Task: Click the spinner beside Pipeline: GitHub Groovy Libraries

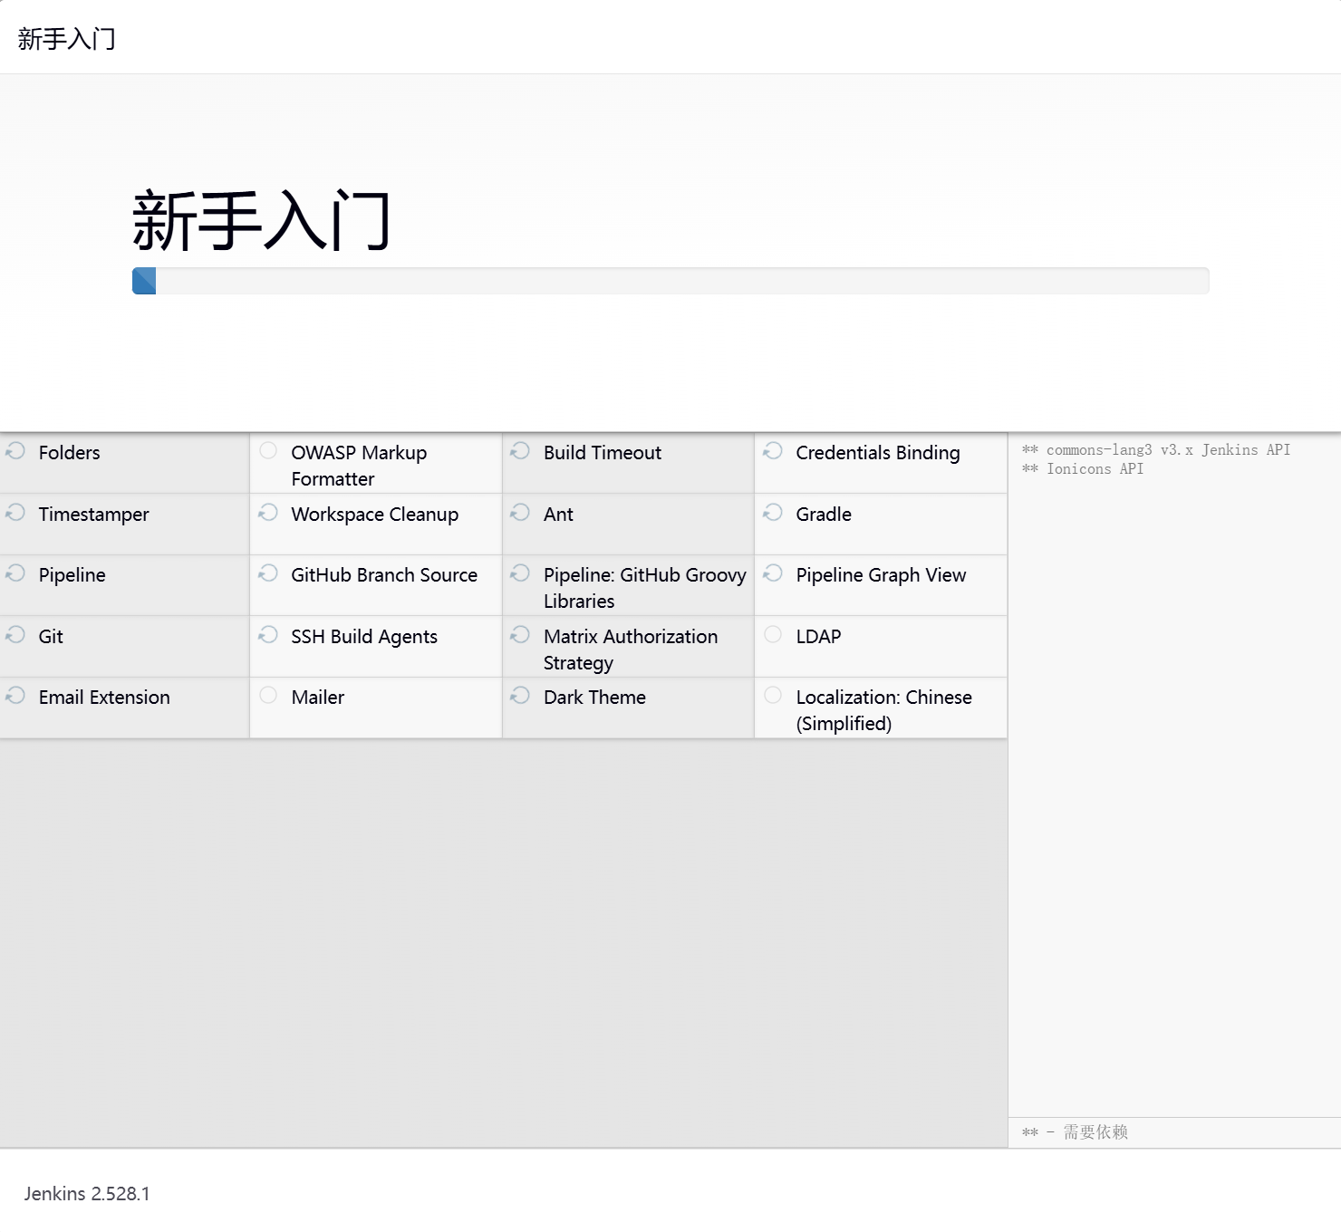Action: 520,573
